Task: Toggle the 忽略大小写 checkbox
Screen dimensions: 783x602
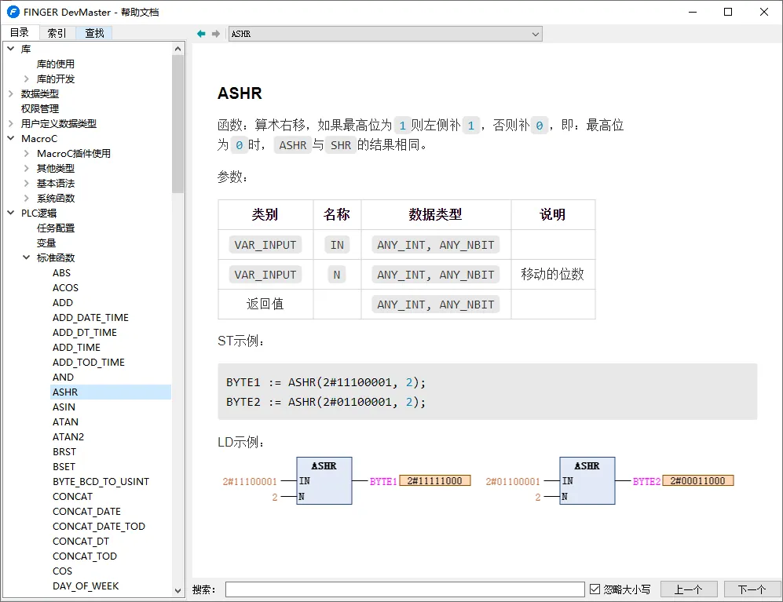Action: coord(595,589)
